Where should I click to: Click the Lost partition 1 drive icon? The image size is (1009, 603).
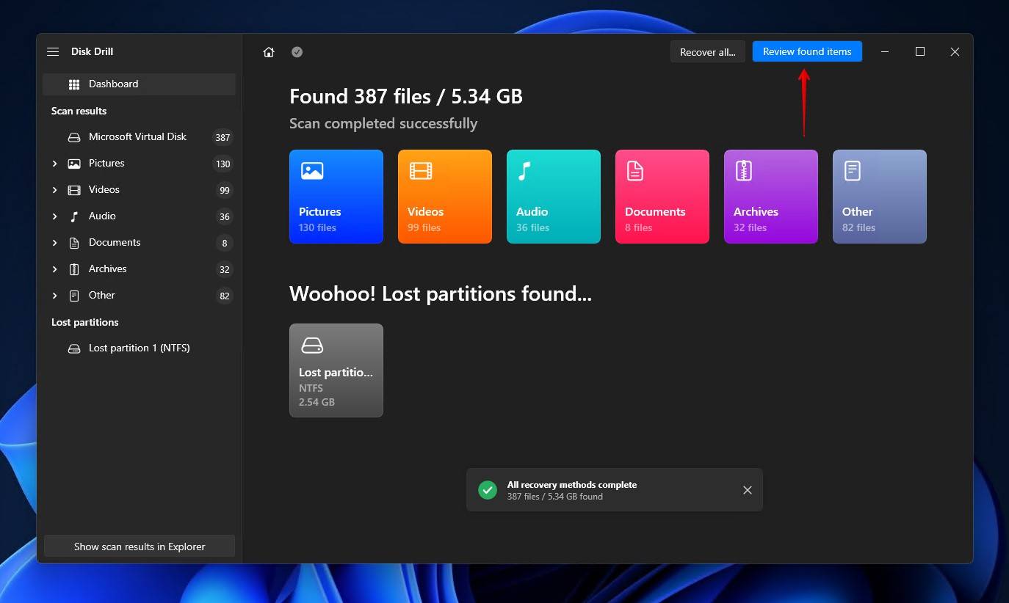tap(74, 348)
